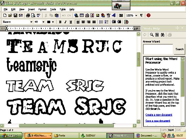Toggle the paragraph marks display

(141, 15)
